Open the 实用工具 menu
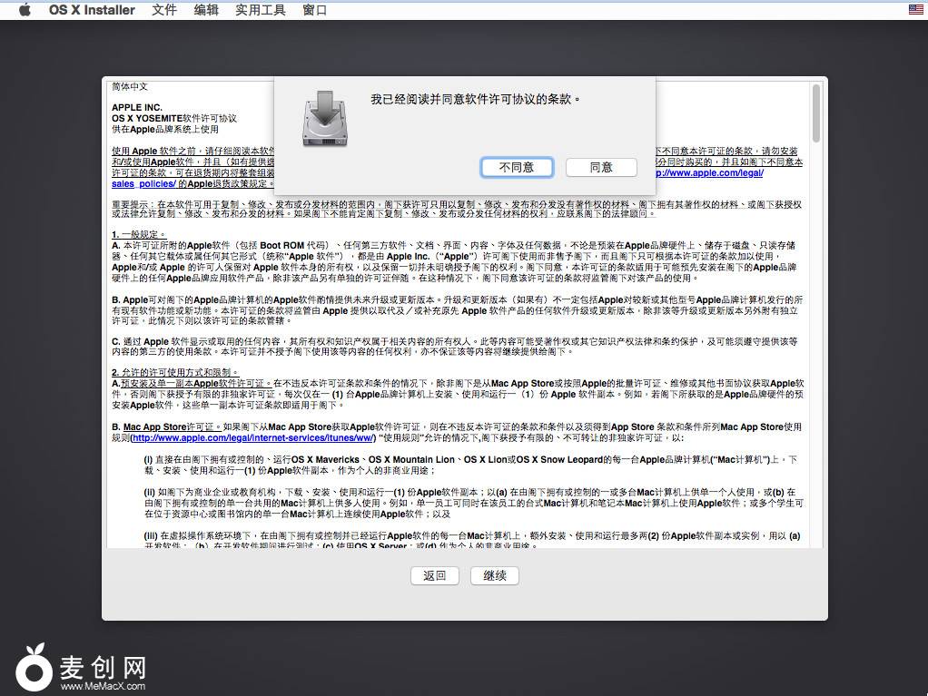Image resolution: width=928 pixels, height=696 pixels. coord(260,10)
